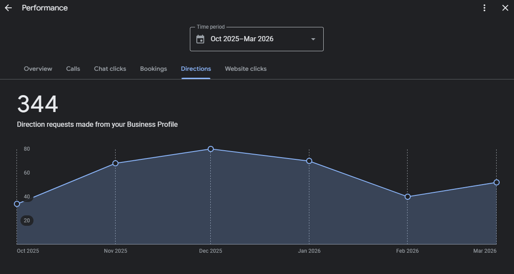Click the Direction requests description text

point(97,125)
